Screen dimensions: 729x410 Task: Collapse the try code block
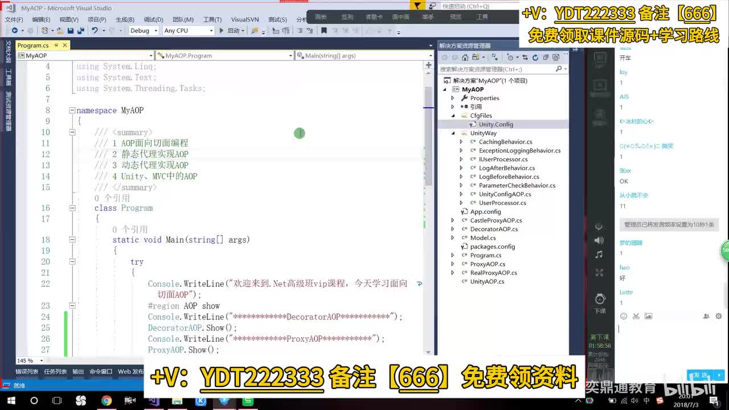pos(72,262)
